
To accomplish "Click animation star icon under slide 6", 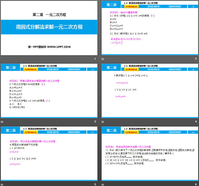I will tap(103, 185).
